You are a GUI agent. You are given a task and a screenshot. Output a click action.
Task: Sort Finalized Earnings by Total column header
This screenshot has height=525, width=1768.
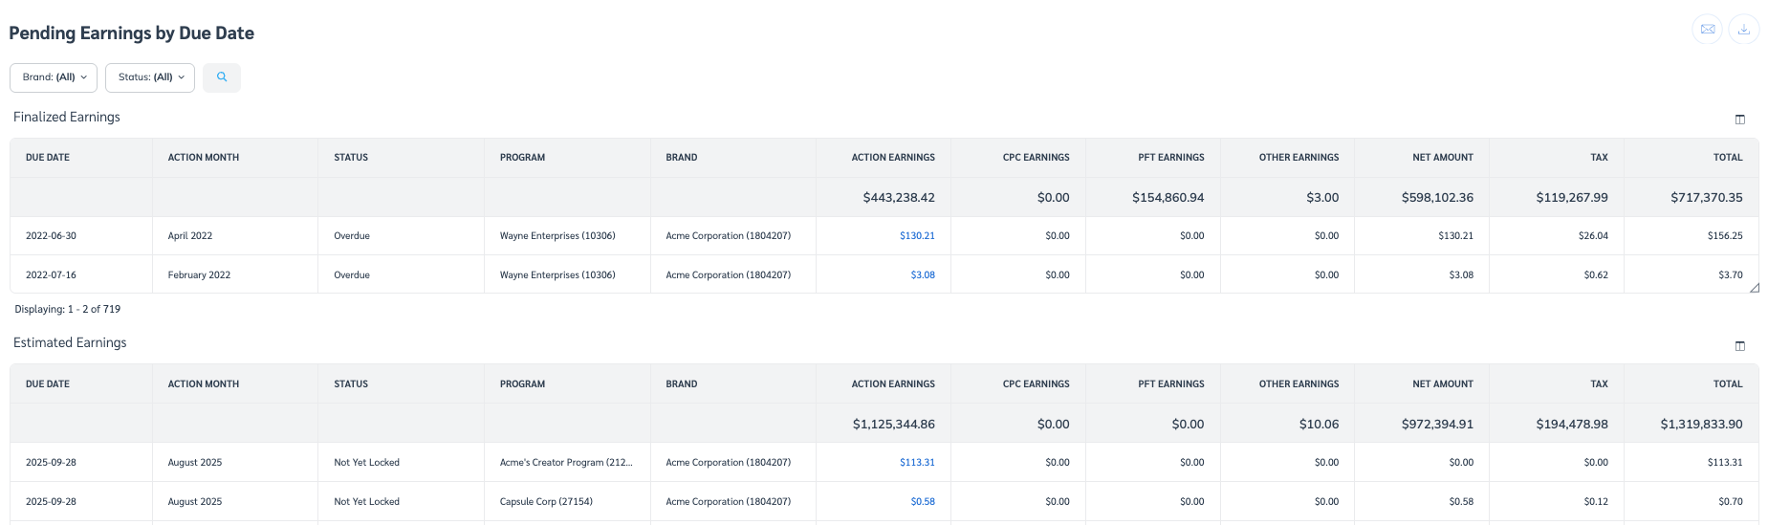tap(1727, 158)
